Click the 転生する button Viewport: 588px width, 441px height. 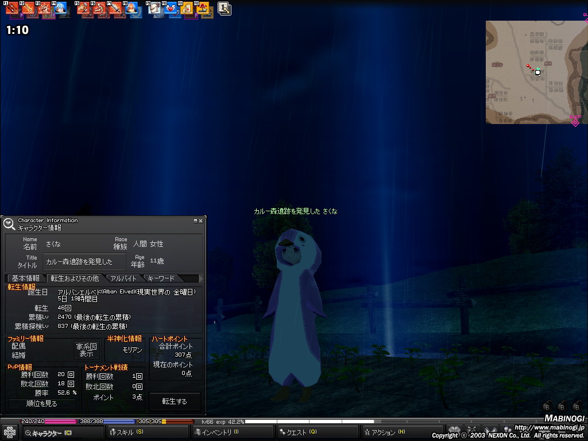point(175,401)
